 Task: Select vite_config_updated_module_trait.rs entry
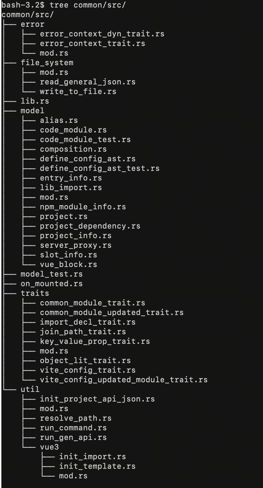(x=124, y=380)
